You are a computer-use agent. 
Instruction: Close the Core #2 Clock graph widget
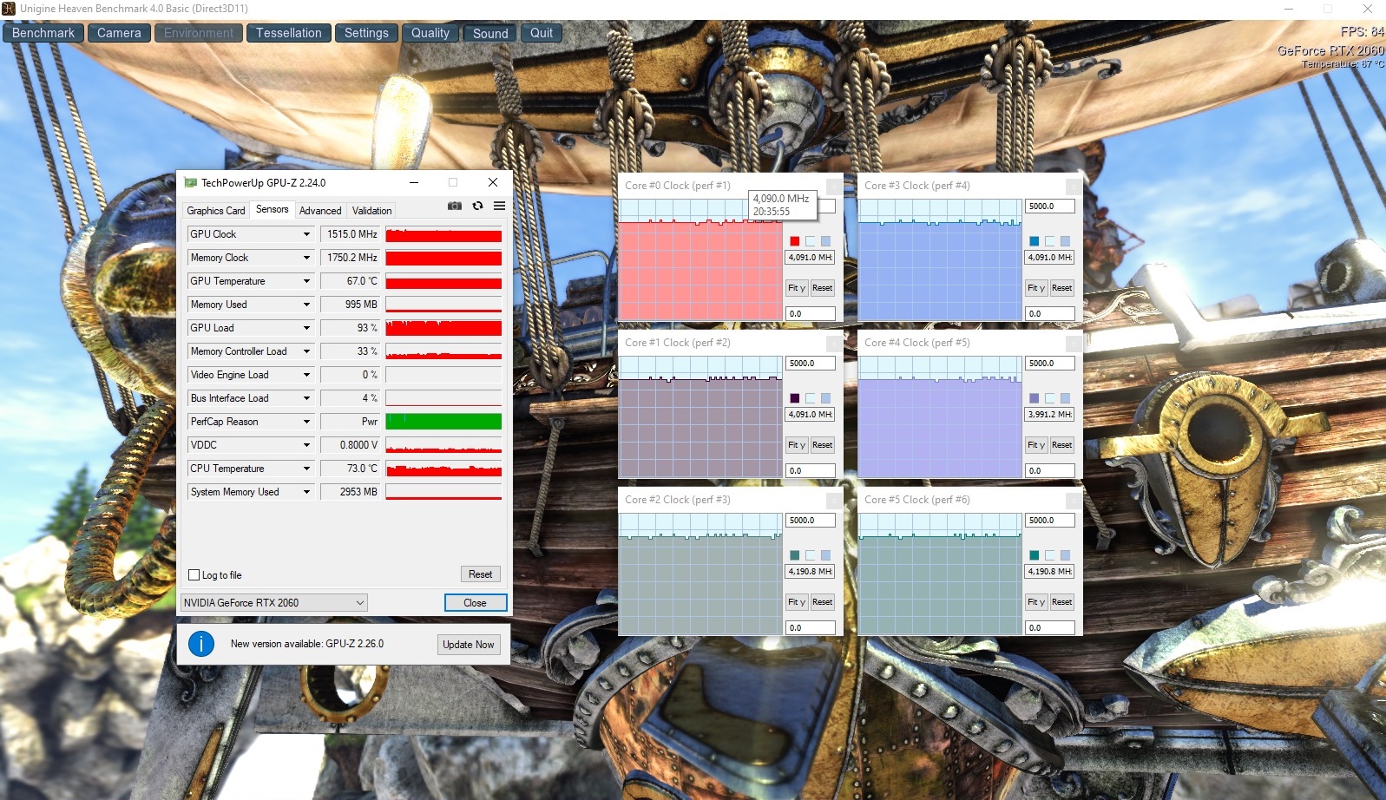point(832,500)
